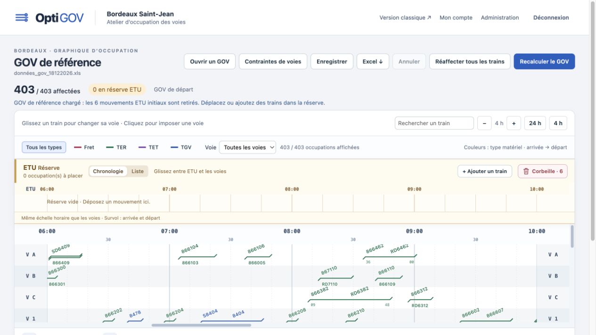Open Contraintes de voies
Image resolution: width=596 pixels, height=335 pixels.
coord(273,62)
